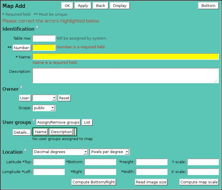Click the Compute Bottom/Right button
222x190 pixels.
94,182
